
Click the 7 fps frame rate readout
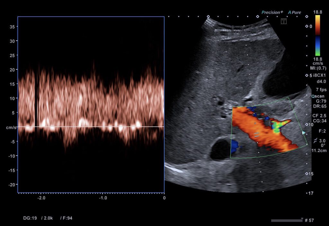[x=321, y=90]
